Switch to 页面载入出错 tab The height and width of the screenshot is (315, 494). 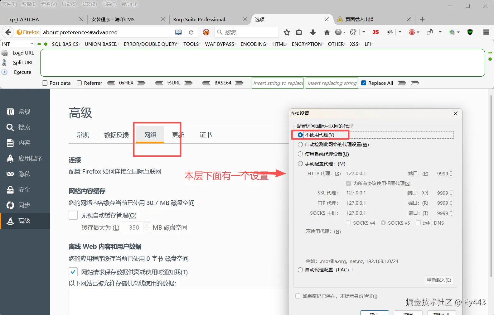[x=374, y=19]
